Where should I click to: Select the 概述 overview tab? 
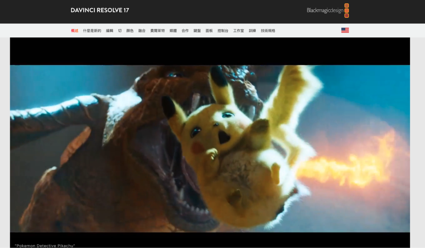[x=74, y=31]
